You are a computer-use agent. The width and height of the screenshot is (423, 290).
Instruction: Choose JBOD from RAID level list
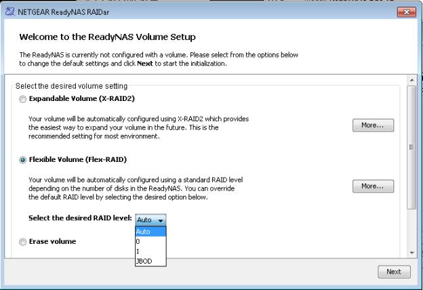[150, 261]
